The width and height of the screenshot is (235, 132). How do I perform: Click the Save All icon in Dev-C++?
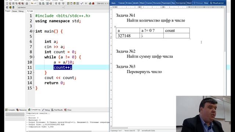tap(16, 3)
